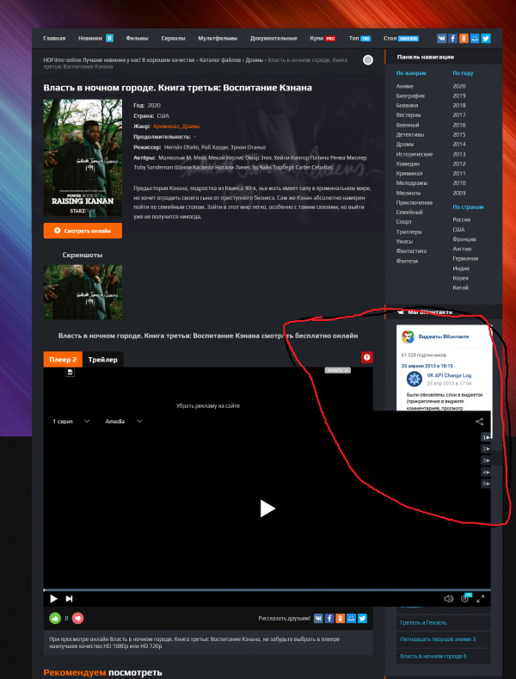Dislike the film with red thumb

pyautogui.click(x=78, y=619)
